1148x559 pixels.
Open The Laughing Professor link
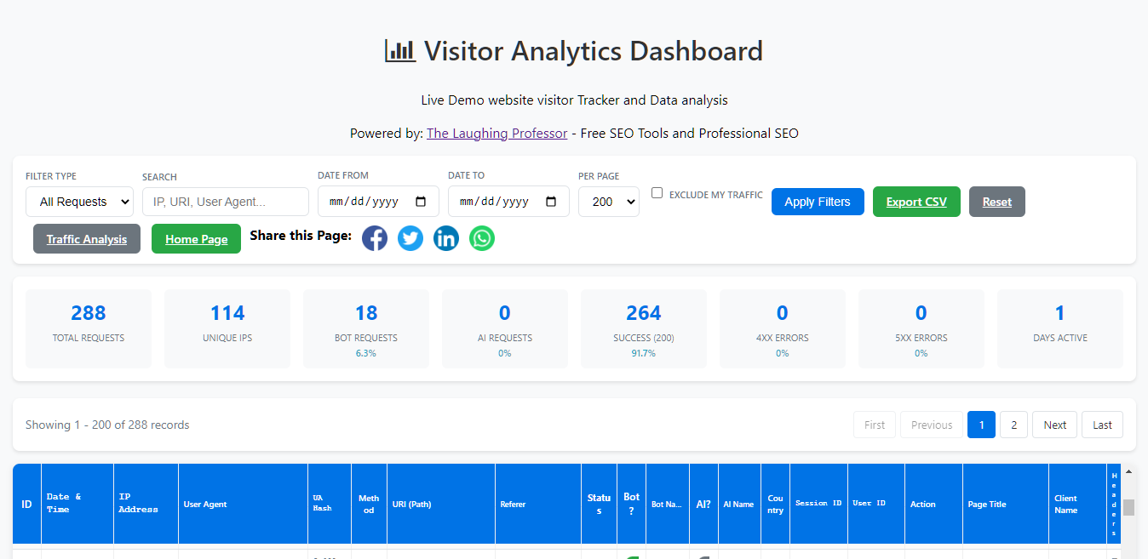pyautogui.click(x=497, y=133)
